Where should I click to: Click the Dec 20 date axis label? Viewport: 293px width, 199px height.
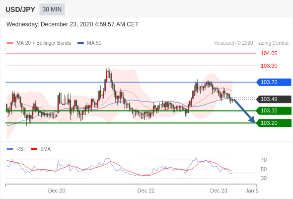click(57, 191)
